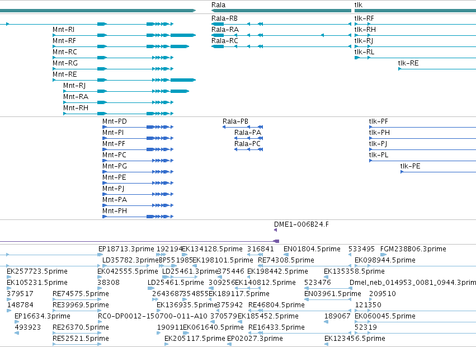Pick the Mnt-RE transcript label
Viewport: 476px width, 347px height.
65,74
